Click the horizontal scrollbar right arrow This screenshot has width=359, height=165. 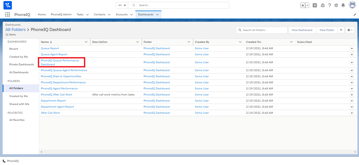(x=355, y=152)
